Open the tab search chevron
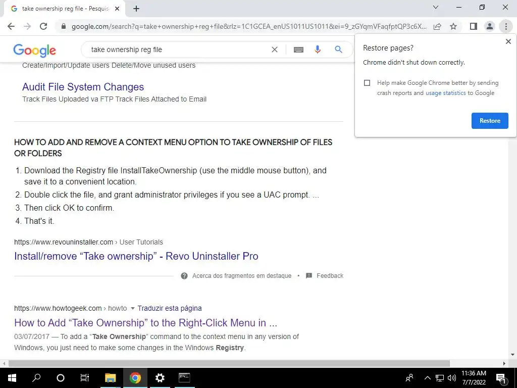This screenshot has width=517, height=388. [x=436, y=7]
